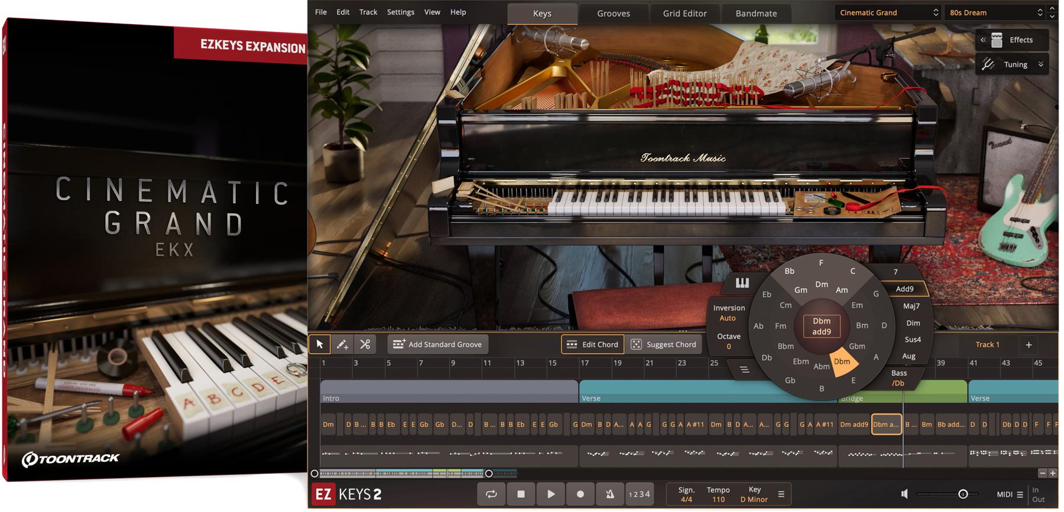Toggle the metronome

(610, 494)
